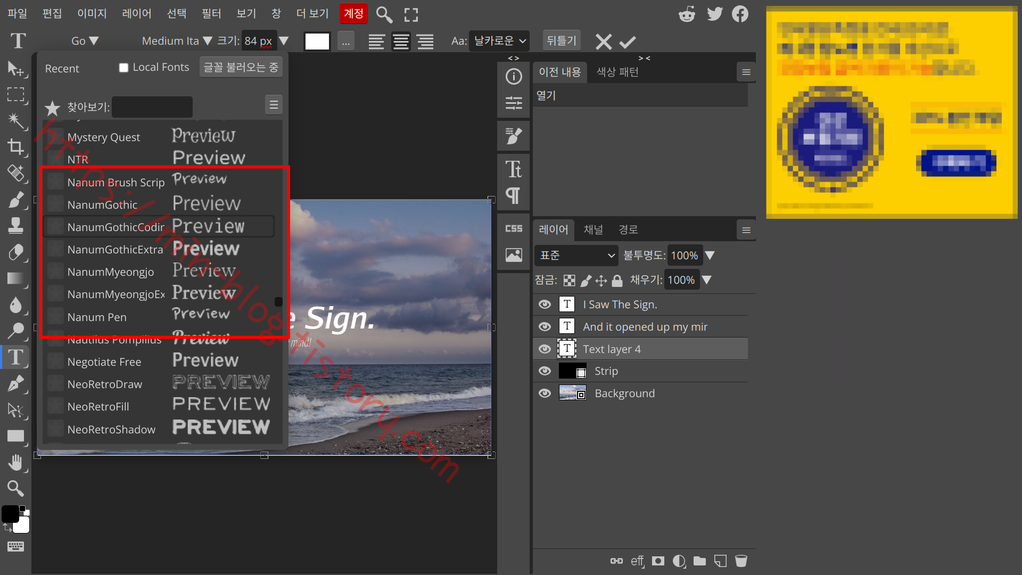Open the 이미지 menu

pos(92,13)
